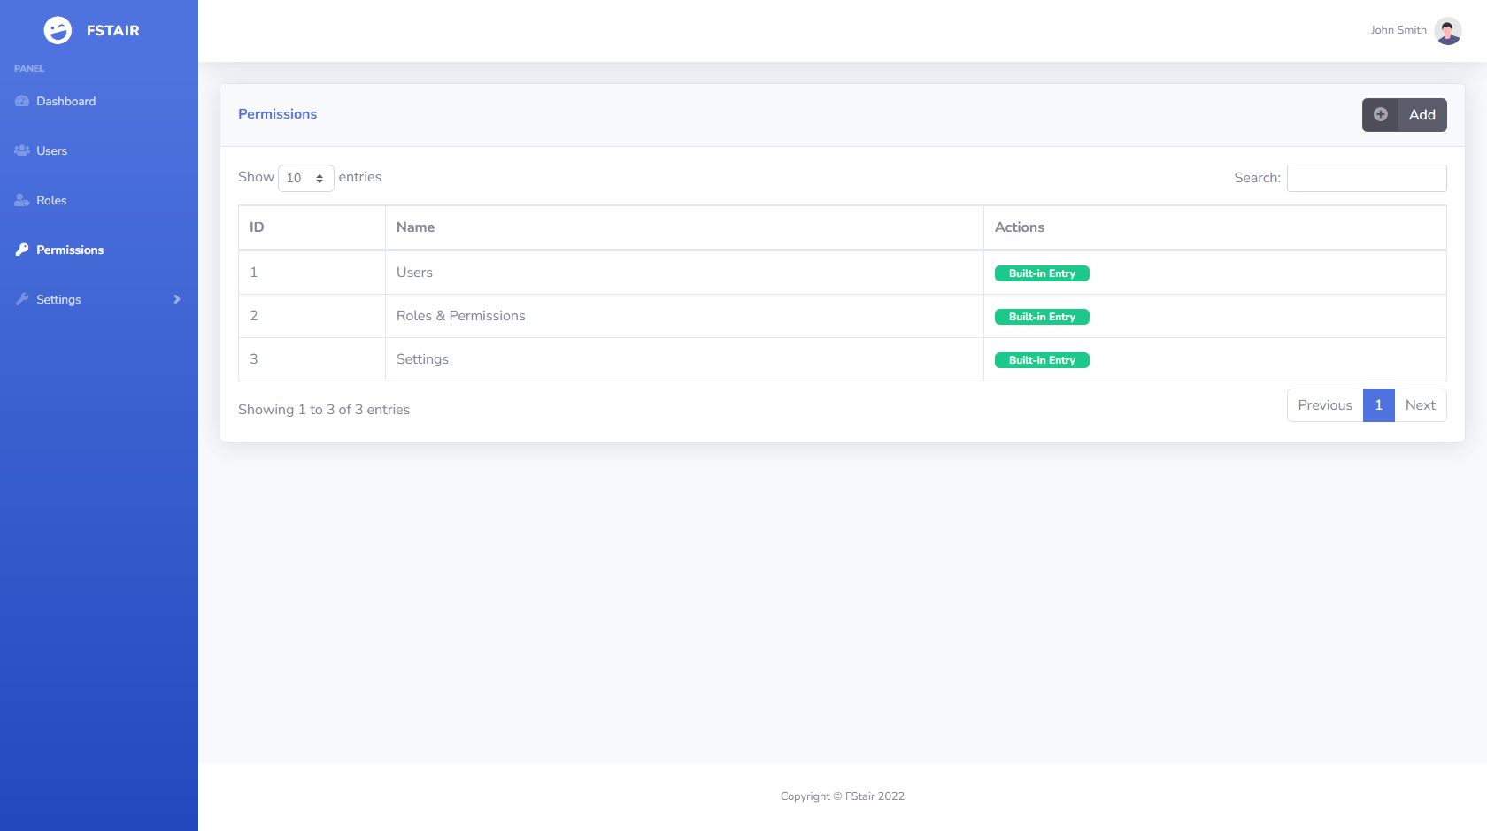Open the Roles menu item
The image size is (1487, 831).
51,201
